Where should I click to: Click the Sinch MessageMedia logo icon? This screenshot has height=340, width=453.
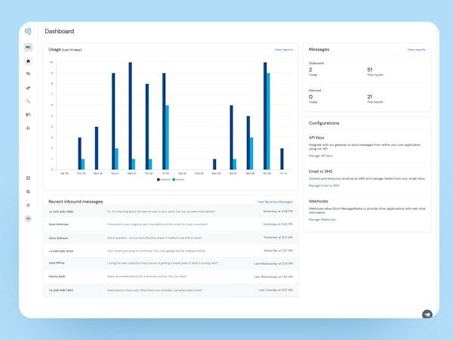pyautogui.click(x=28, y=31)
